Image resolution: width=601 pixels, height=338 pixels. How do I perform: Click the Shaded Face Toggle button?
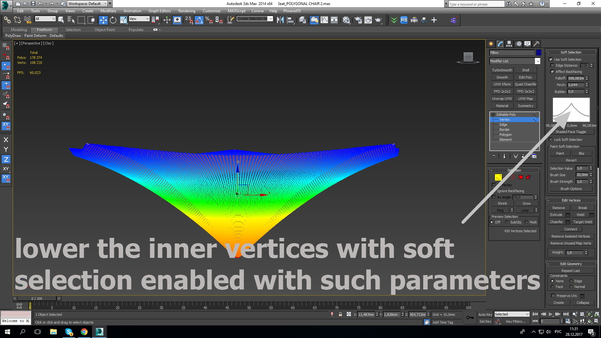tap(571, 132)
